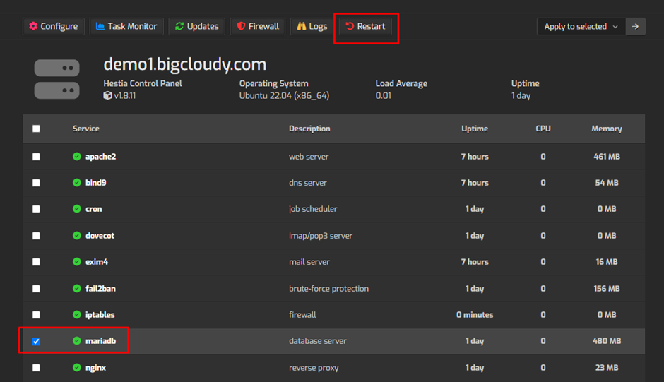Click the green status icon for fail2ban
664x382 pixels.
(x=77, y=288)
